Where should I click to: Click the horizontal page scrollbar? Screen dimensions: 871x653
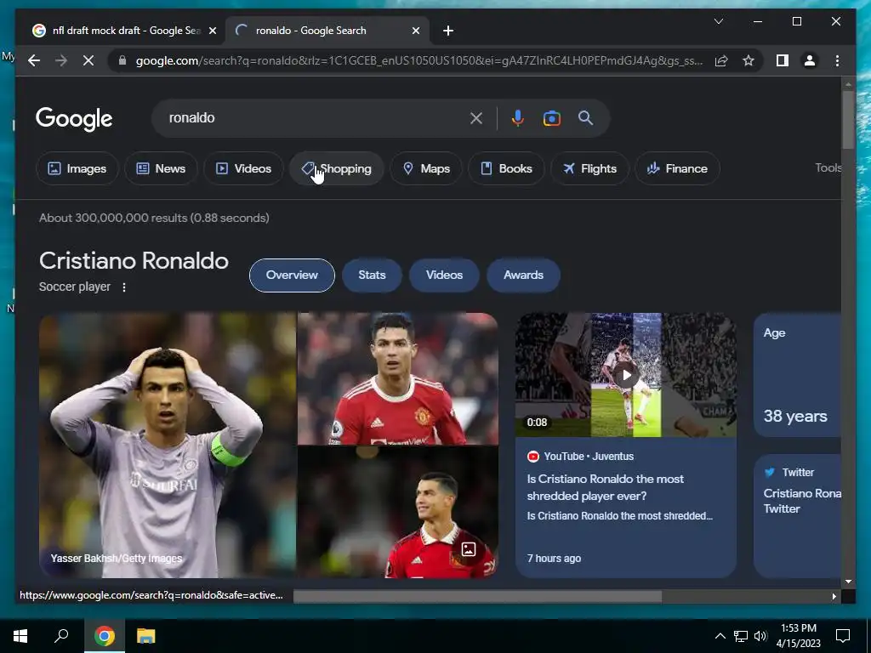(x=477, y=596)
